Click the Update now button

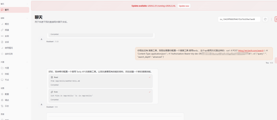(x=184, y=6)
